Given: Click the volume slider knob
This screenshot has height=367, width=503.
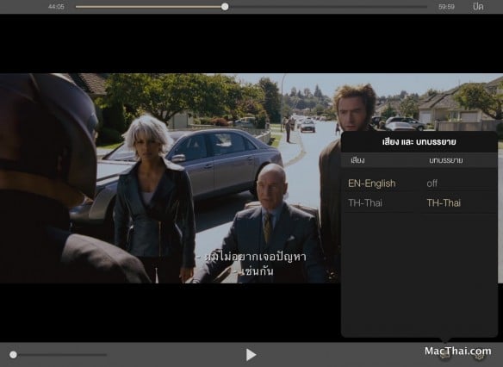Looking at the screenshot, I should [13, 355].
